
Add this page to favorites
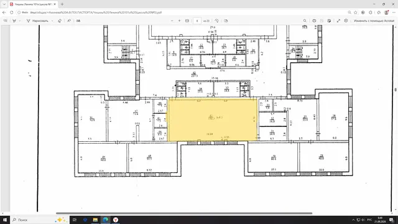pyautogui.click(x=356, y=12)
